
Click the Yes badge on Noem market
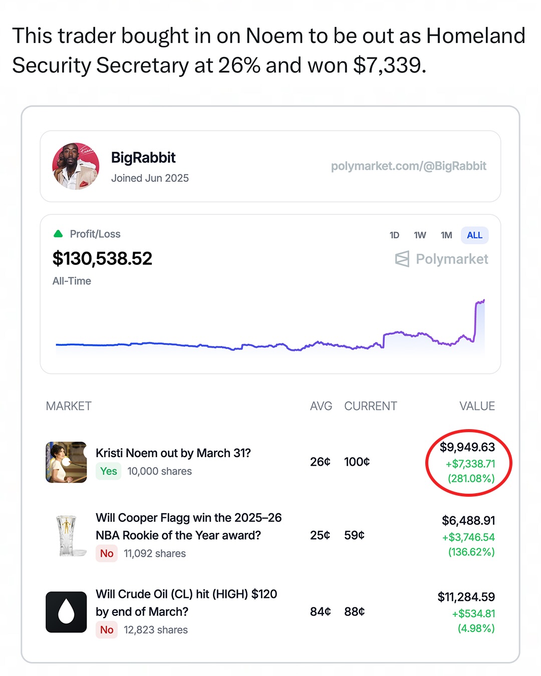[108, 471]
